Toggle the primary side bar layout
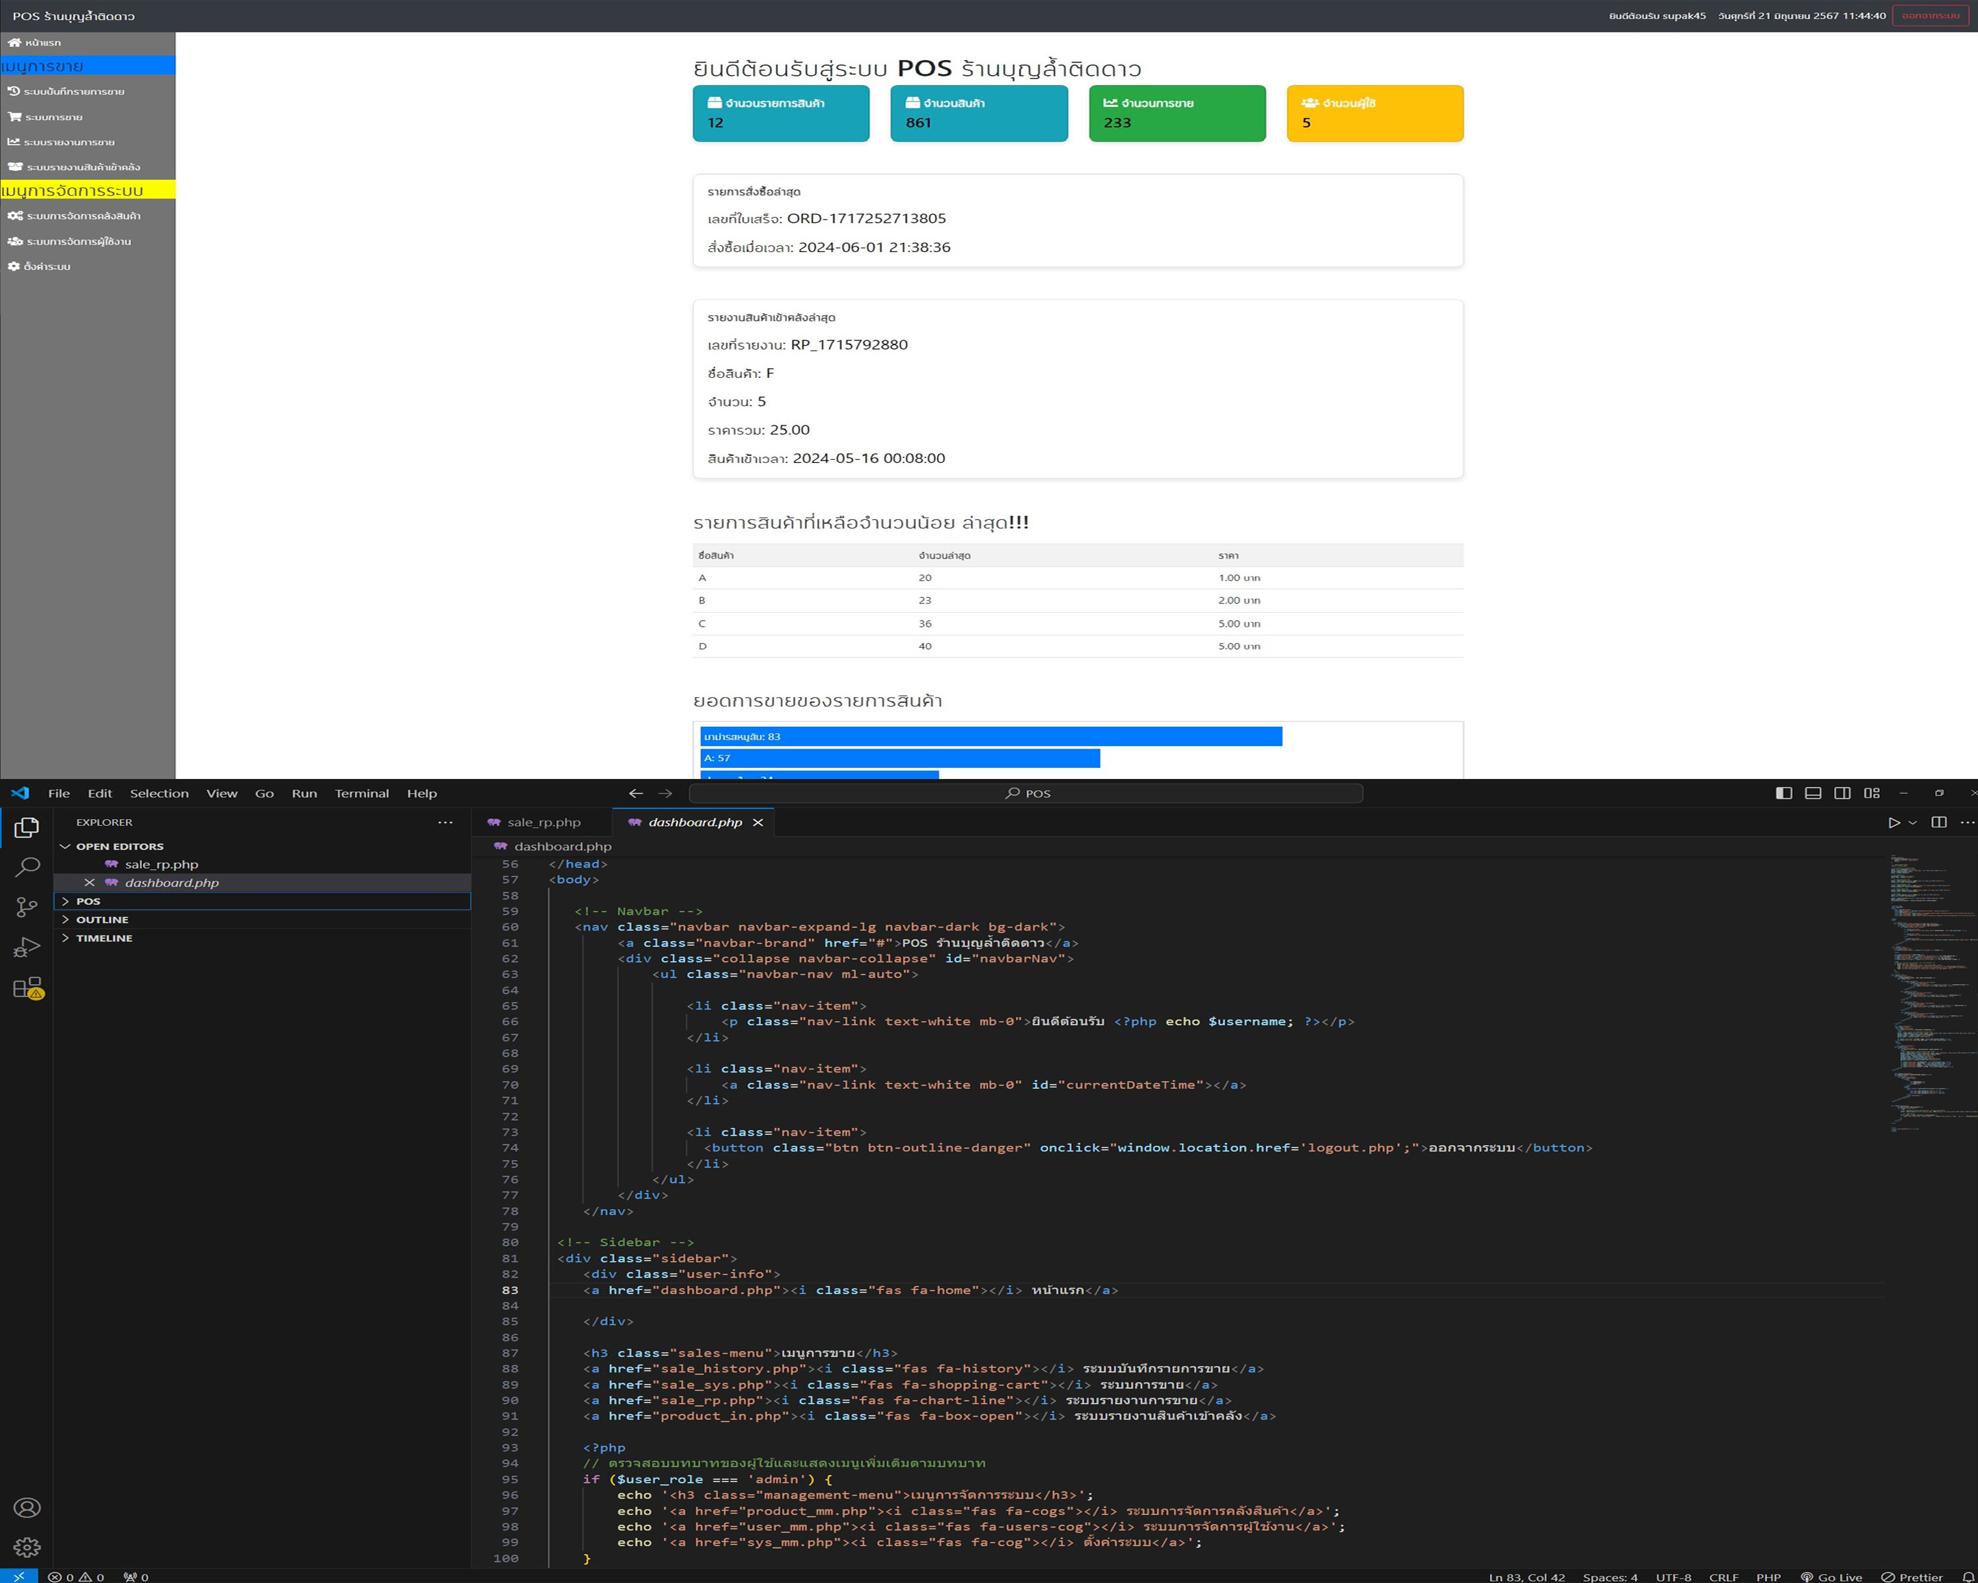 (1783, 793)
